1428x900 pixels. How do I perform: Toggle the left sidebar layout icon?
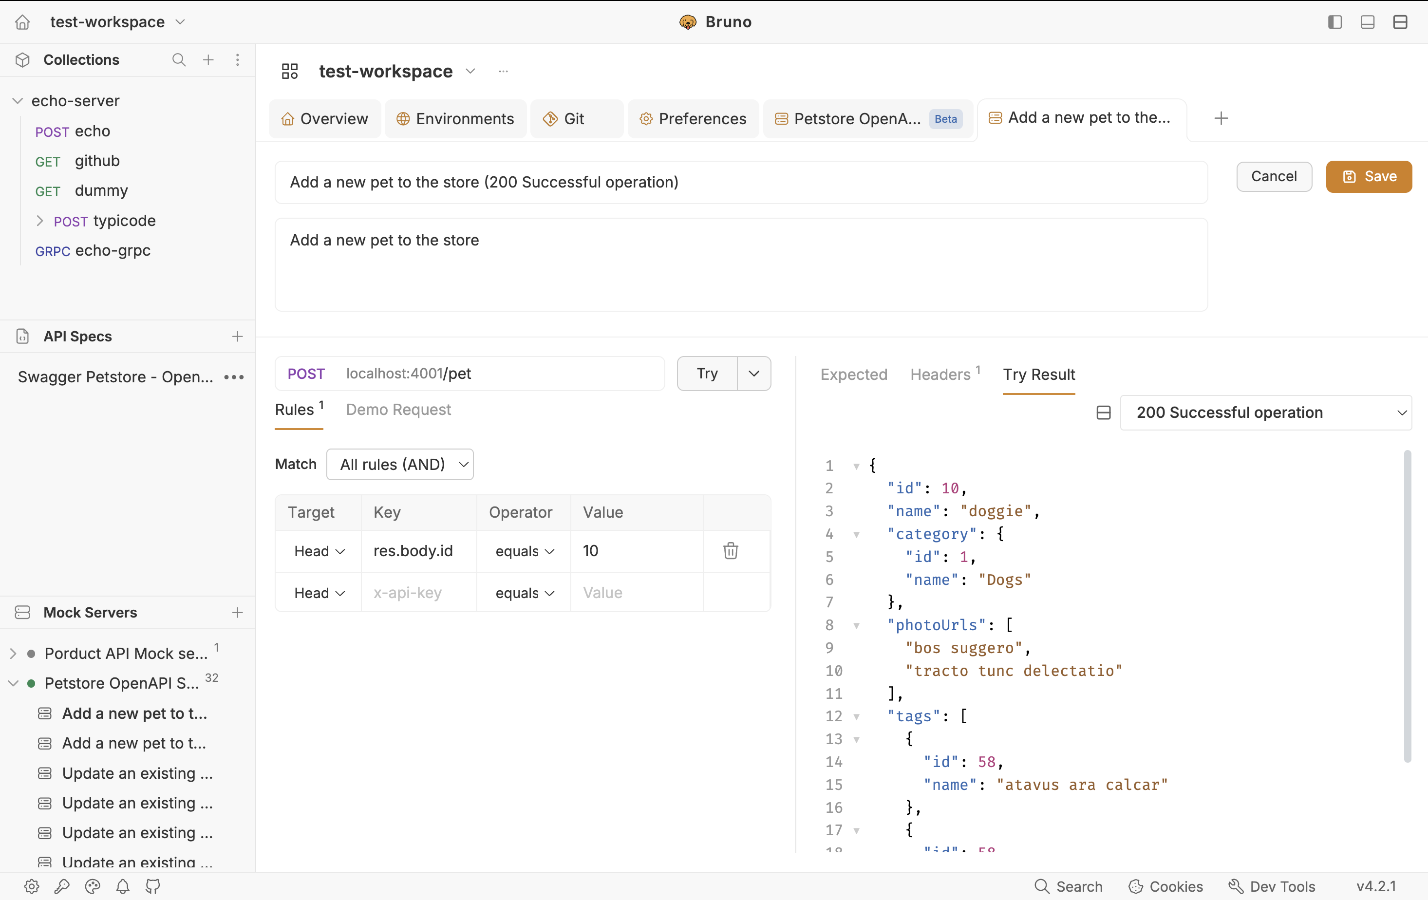(1334, 22)
